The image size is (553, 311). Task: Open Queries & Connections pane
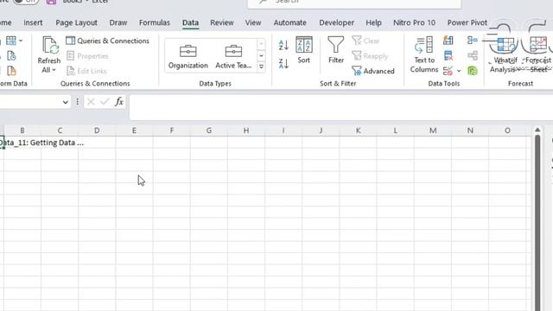click(x=107, y=41)
